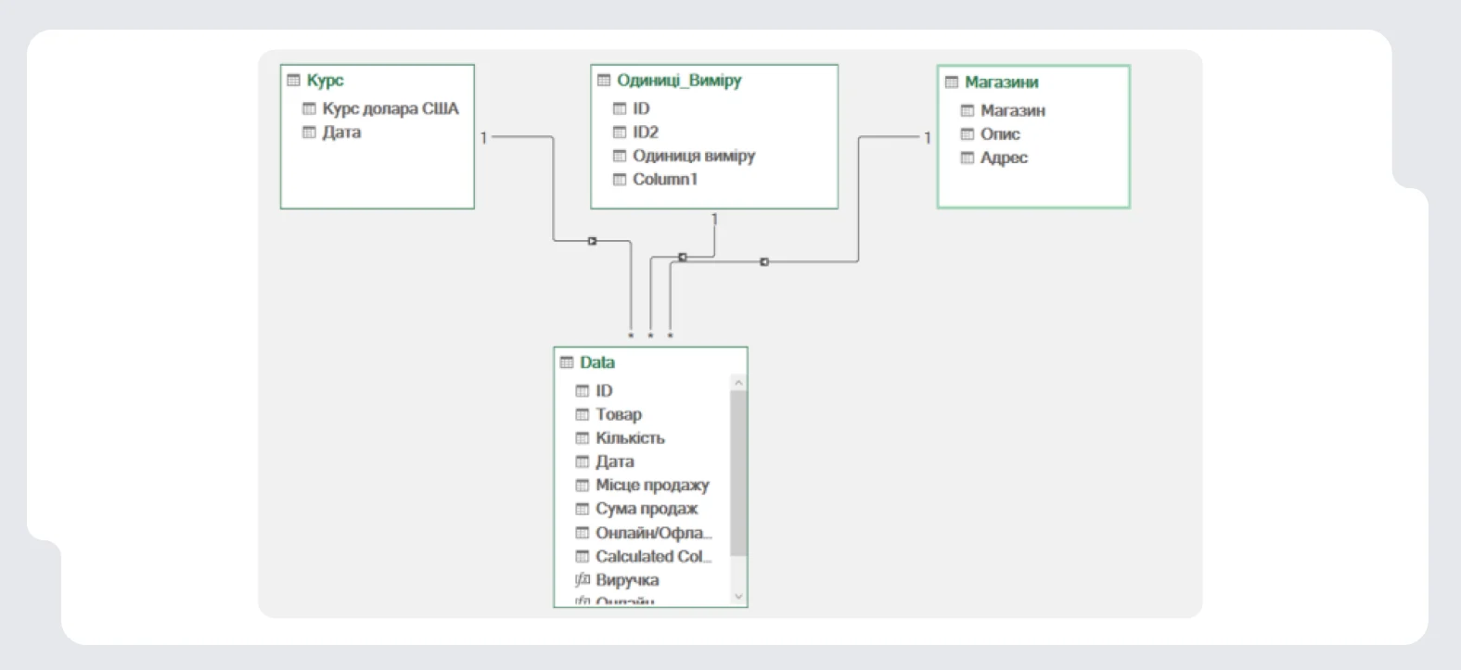Click down arrow of Data table scrollbar
Screen dimensions: 1461x670
point(738,597)
